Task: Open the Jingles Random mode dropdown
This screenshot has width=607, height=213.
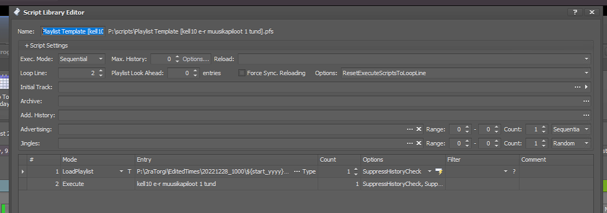Action: [571, 143]
